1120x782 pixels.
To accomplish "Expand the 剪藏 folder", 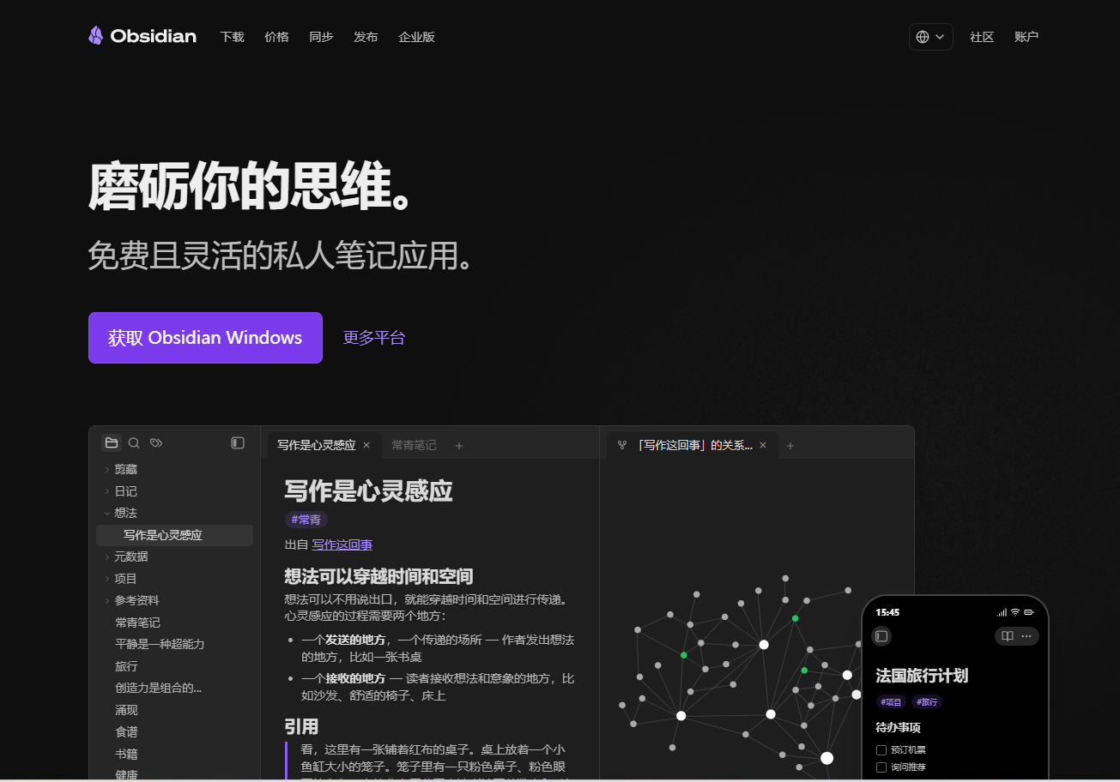I will 107,470.
